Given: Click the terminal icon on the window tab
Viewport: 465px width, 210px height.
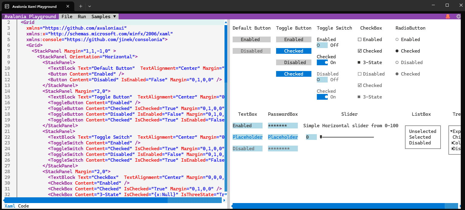Looking at the screenshot, I should pos(7,6).
